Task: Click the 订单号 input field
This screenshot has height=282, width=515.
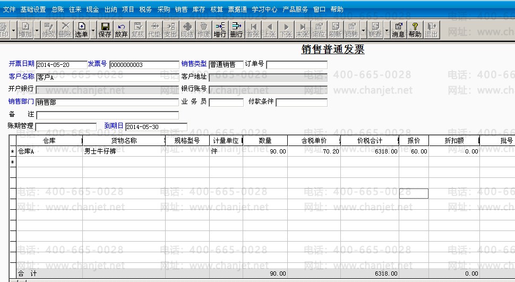Action: point(297,65)
